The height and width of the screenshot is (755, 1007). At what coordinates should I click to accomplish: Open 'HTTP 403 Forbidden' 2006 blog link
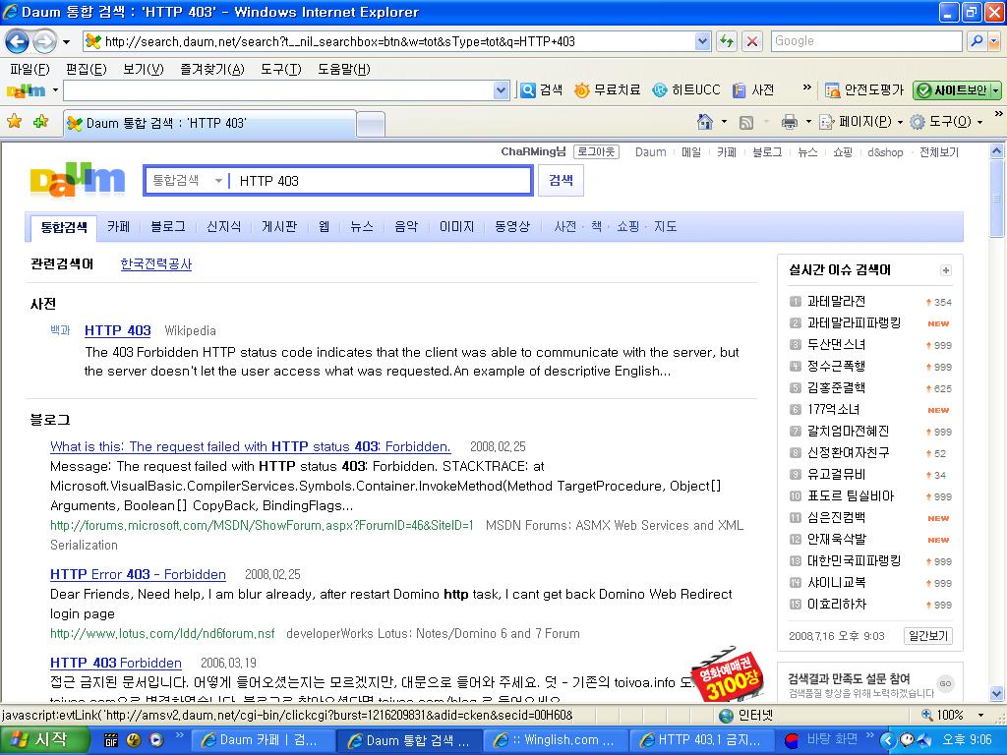[x=116, y=663]
